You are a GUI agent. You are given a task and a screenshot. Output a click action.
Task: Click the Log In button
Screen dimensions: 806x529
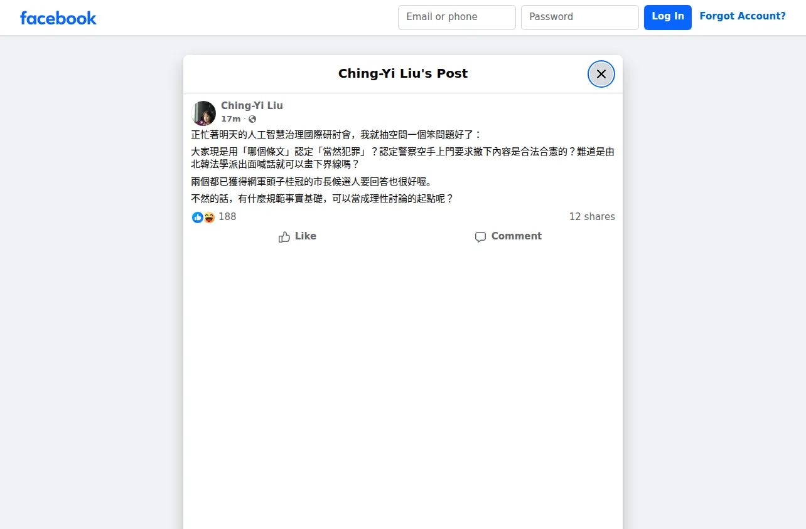click(x=668, y=18)
